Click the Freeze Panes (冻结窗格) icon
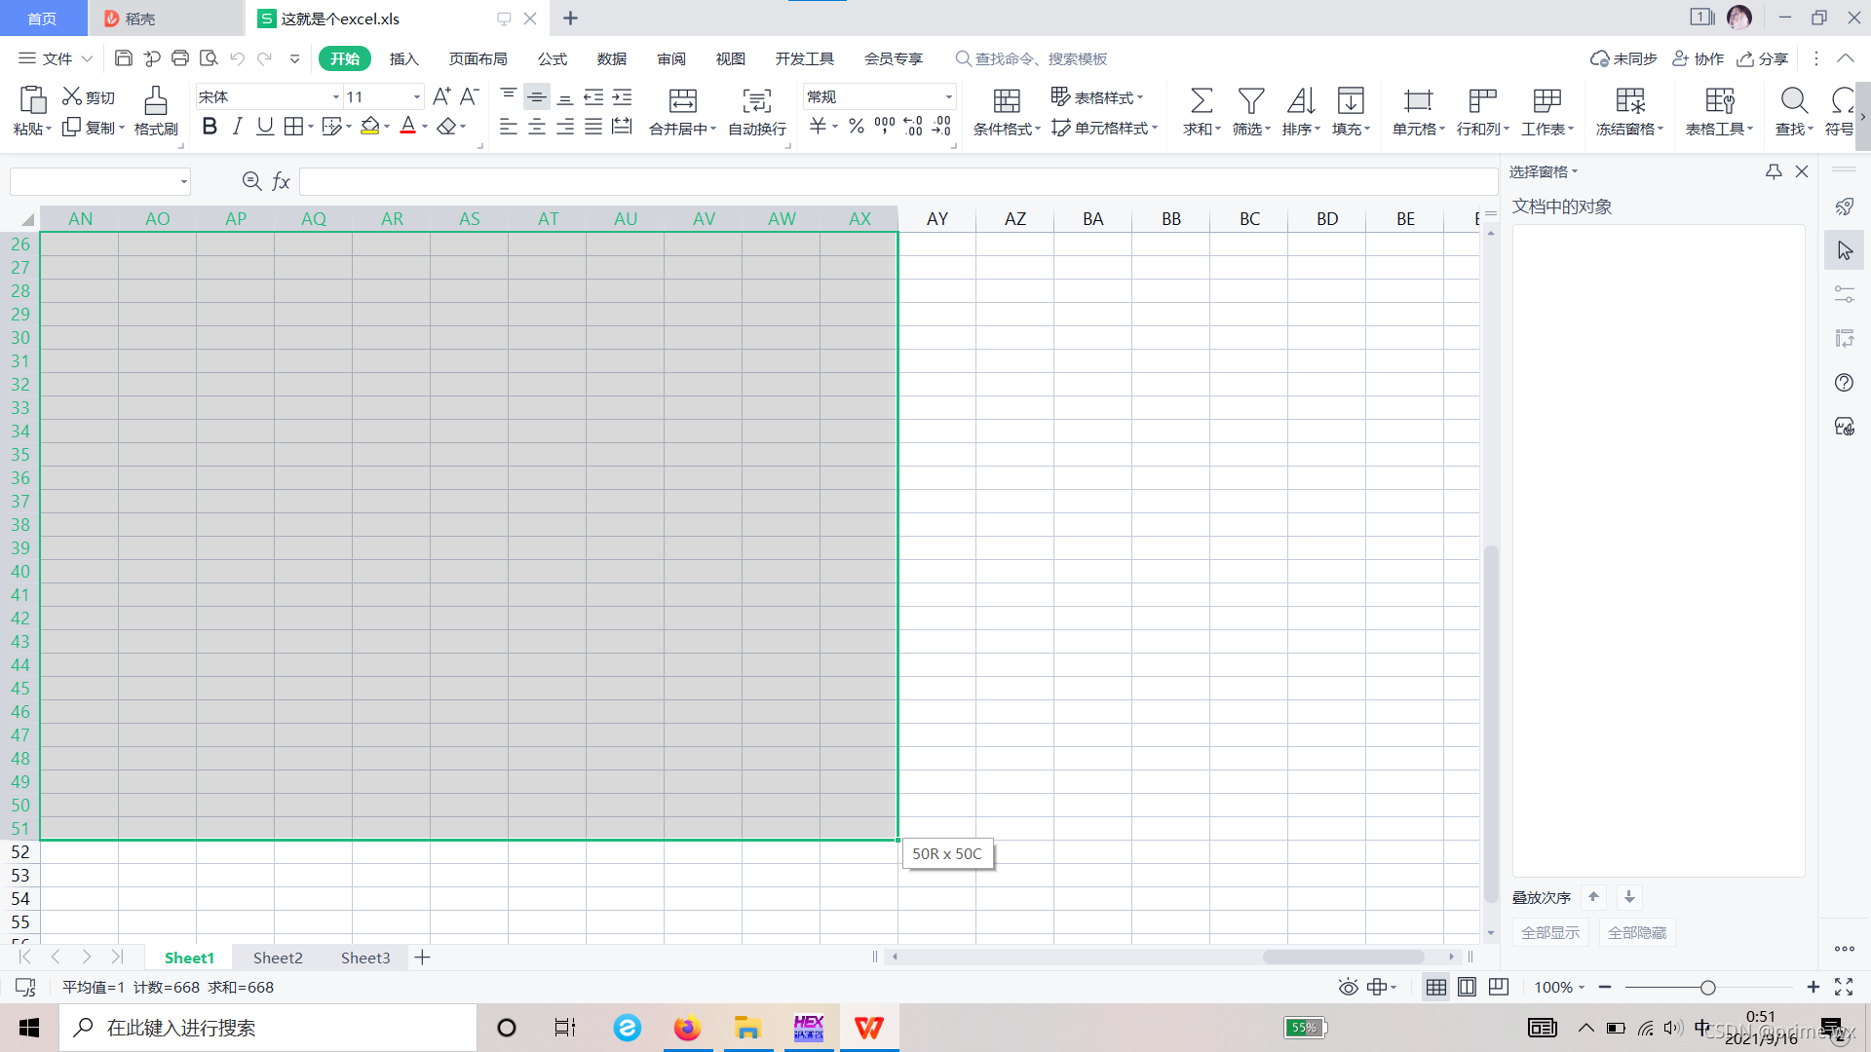The width and height of the screenshot is (1871, 1052). pos(1629,101)
